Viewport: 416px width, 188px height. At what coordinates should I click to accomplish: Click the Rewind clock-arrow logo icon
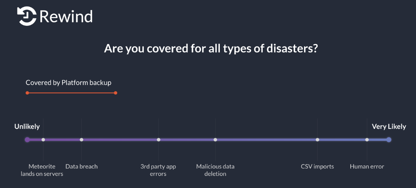tap(27, 16)
